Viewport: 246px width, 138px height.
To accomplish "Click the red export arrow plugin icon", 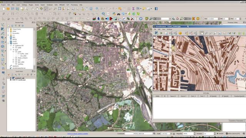I will point(111,19).
